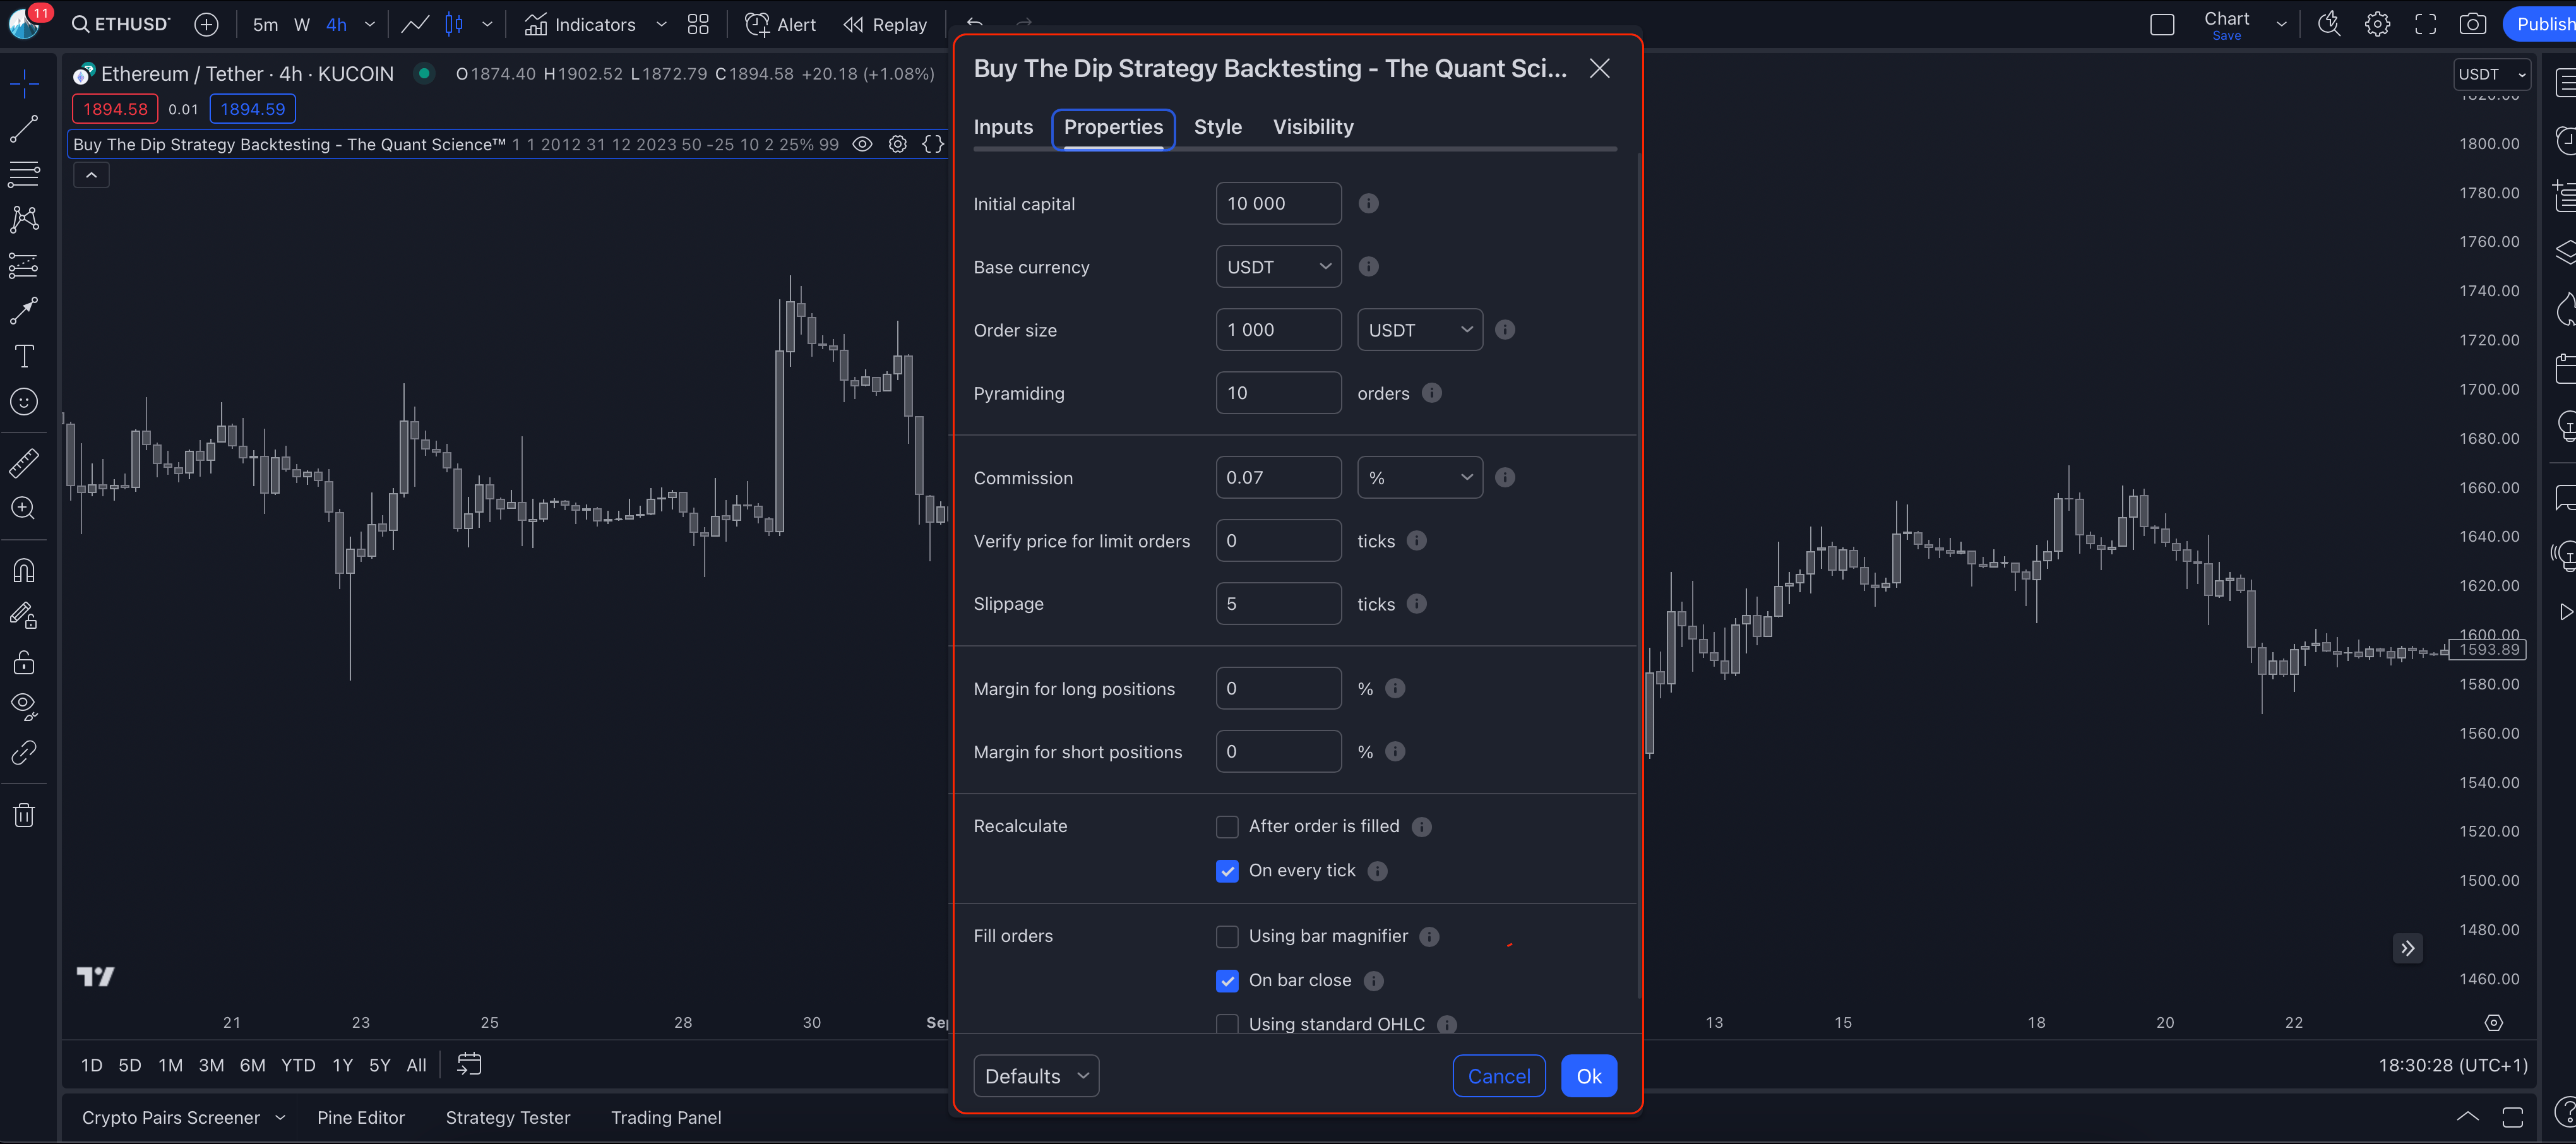Take a chart snapshot with camera icon
Viewport: 2576px width, 1144px height.
[2472, 25]
